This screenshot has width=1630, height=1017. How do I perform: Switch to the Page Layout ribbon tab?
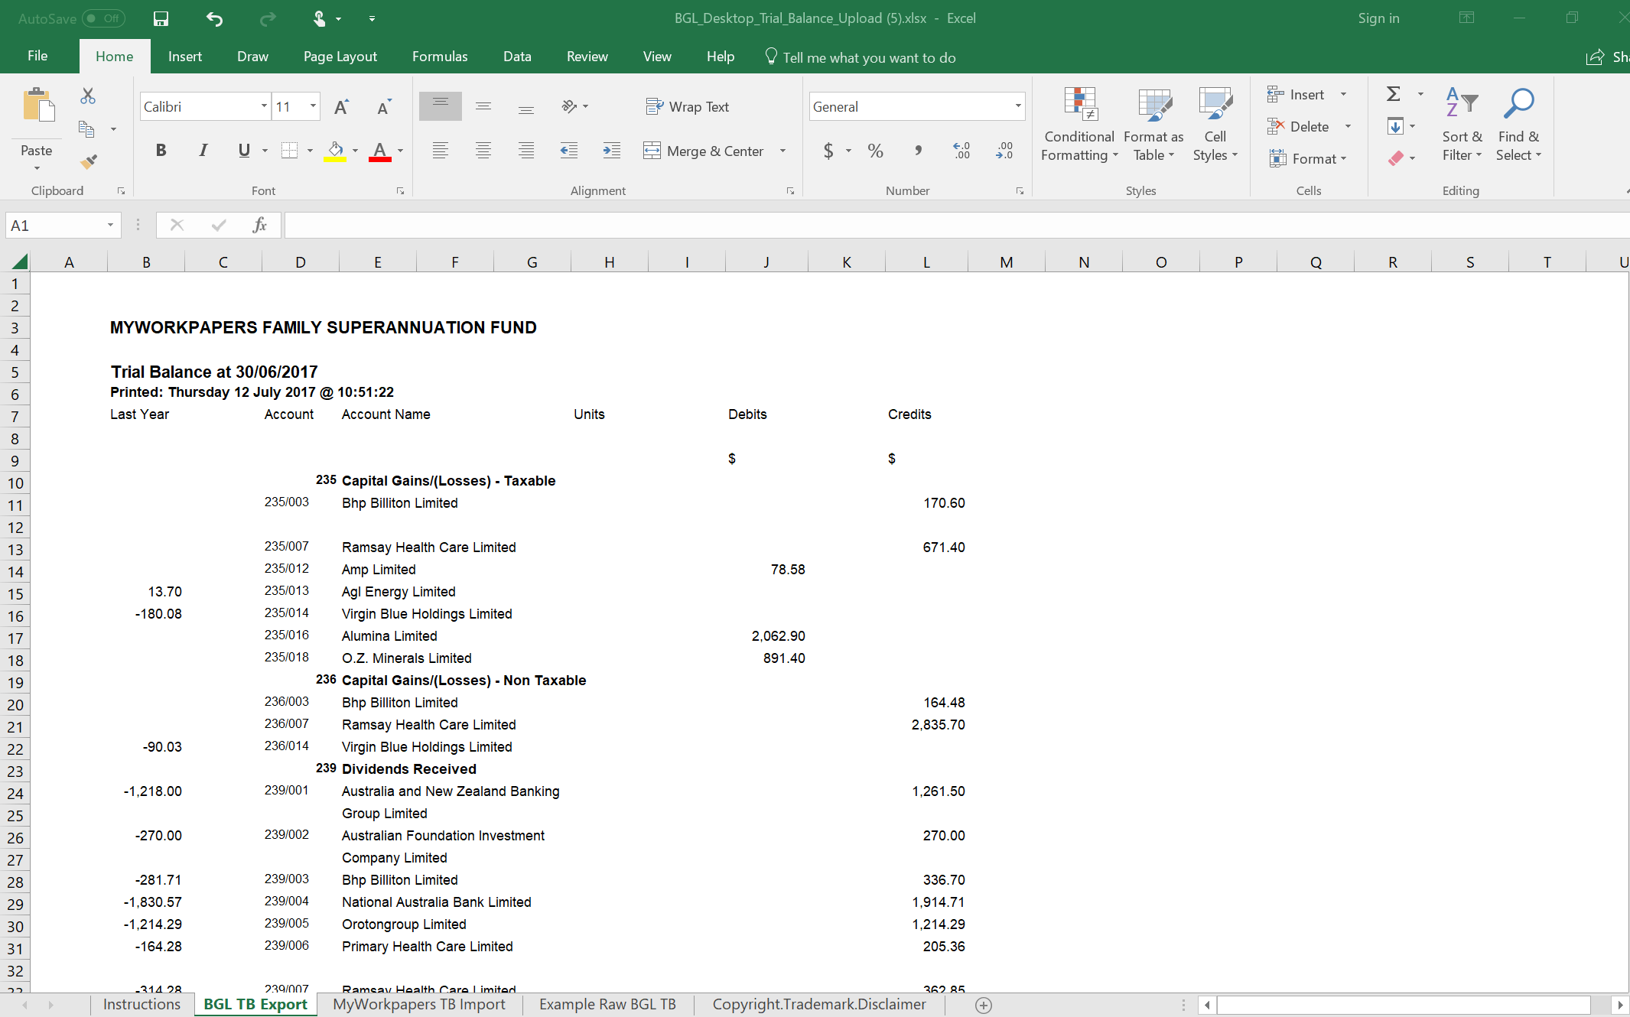(340, 57)
